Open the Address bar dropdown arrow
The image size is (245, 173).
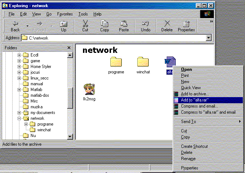(208, 38)
